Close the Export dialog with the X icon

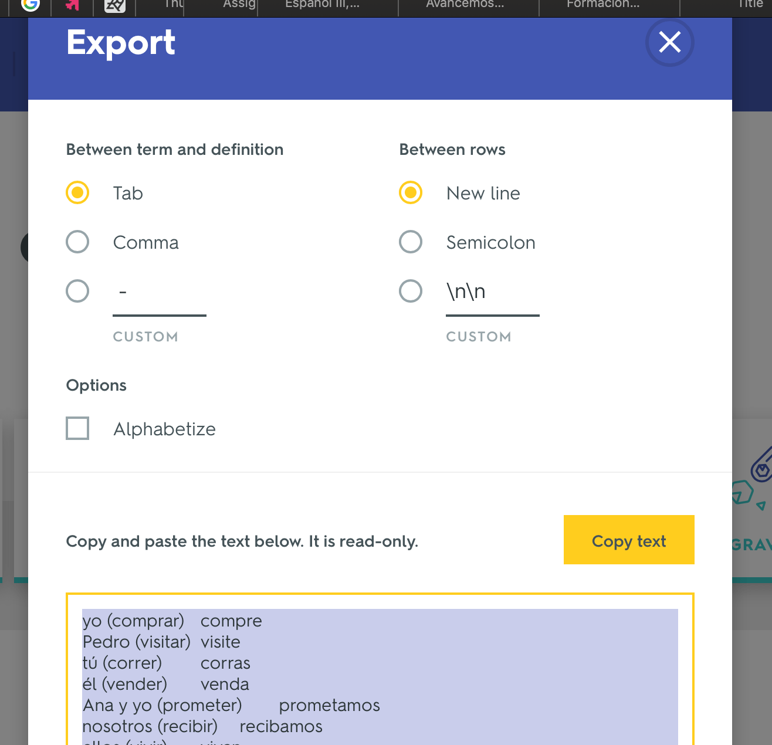[669, 42]
